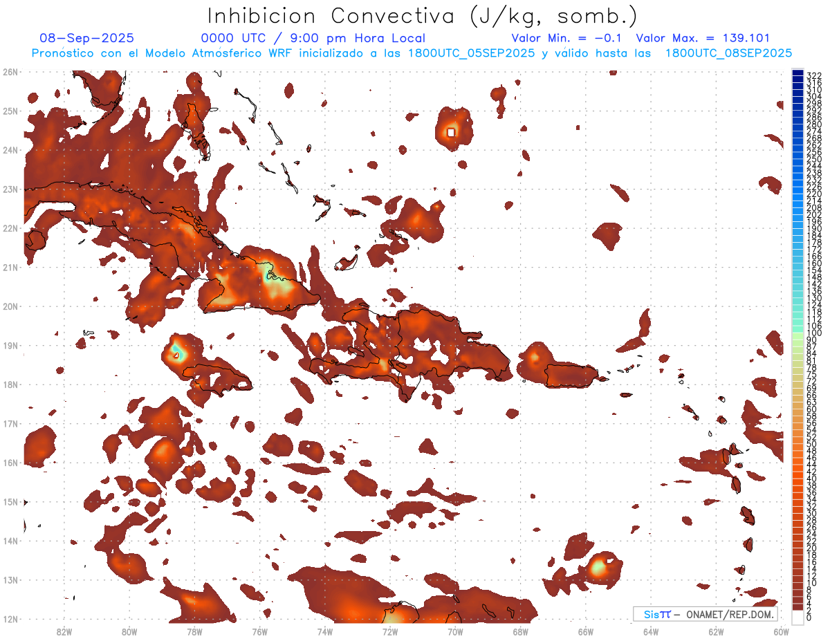Click the "22N" latitude label
Viewport: 830px width, 641px height.
coord(10,228)
